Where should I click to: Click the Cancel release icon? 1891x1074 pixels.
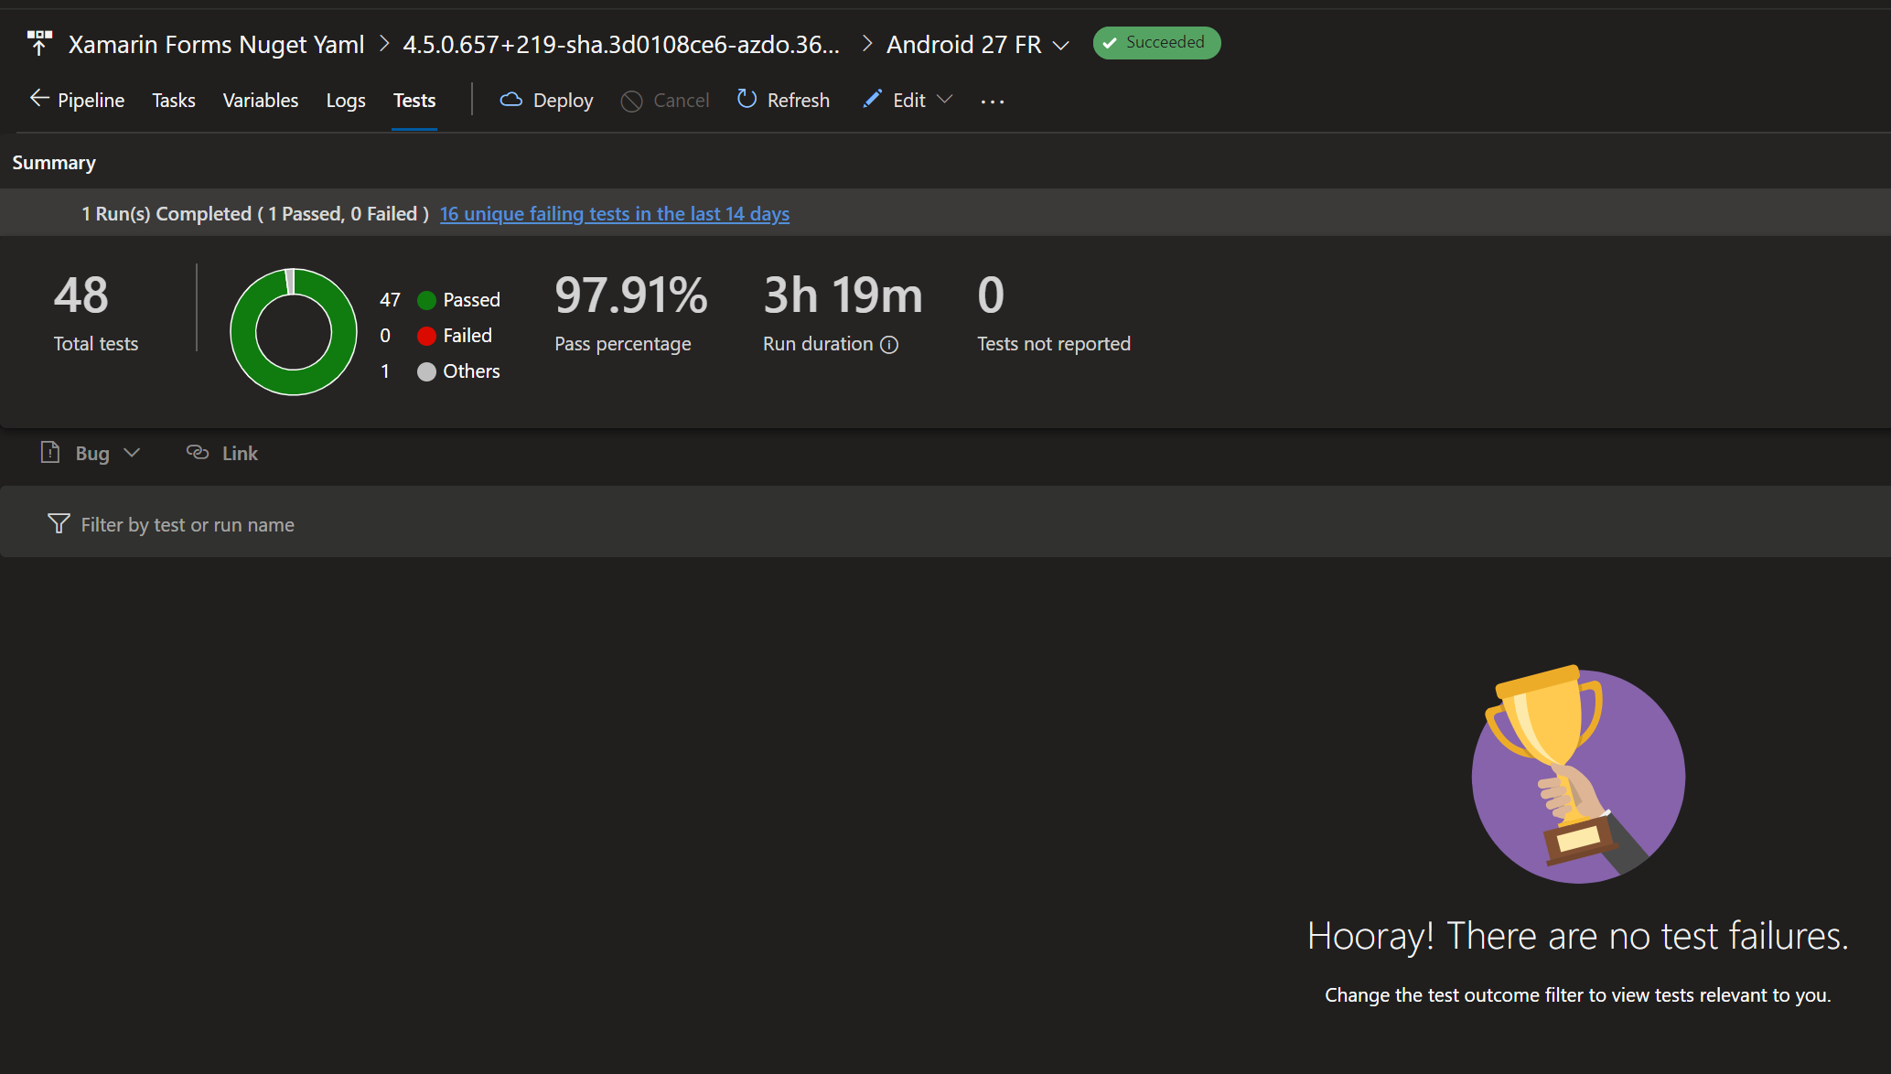[x=631, y=101]
